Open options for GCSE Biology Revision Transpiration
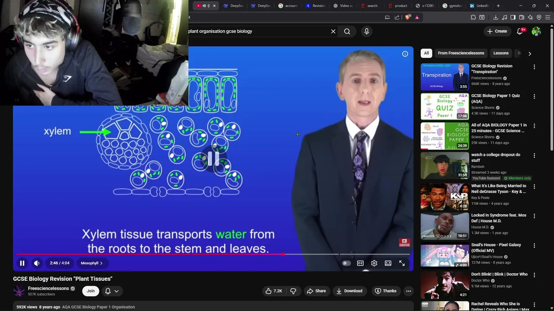This screenshot has height=311, width=554. (x=534, y=67)
